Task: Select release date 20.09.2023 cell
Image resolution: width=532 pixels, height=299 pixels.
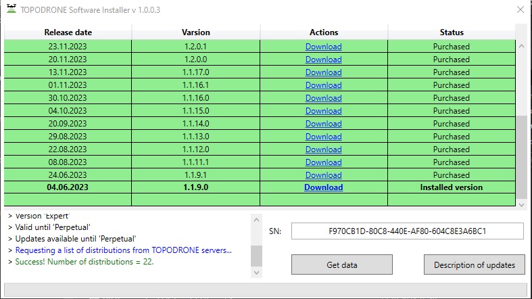Action: coord(68,124)
